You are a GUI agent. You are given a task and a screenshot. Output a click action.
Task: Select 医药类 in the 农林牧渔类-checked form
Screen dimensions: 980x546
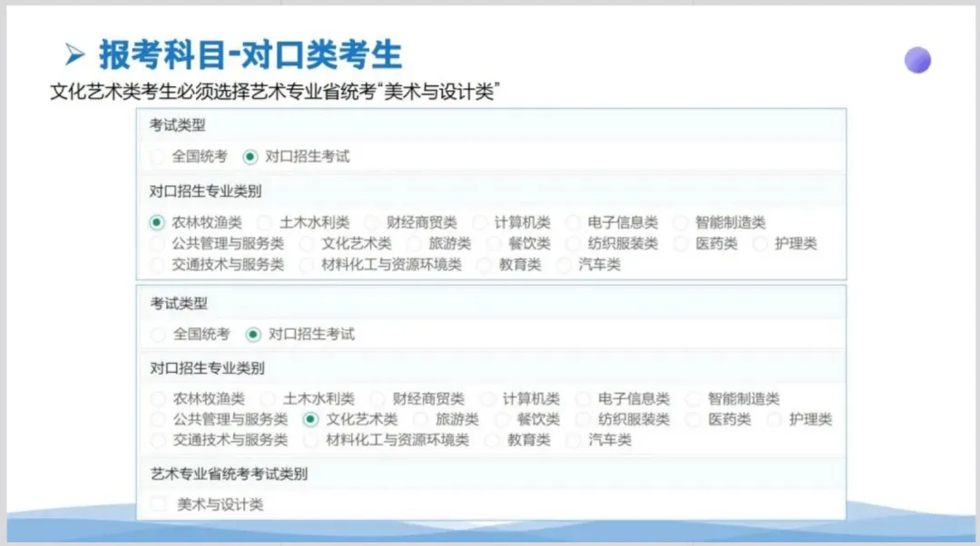[x=680, y=244]
